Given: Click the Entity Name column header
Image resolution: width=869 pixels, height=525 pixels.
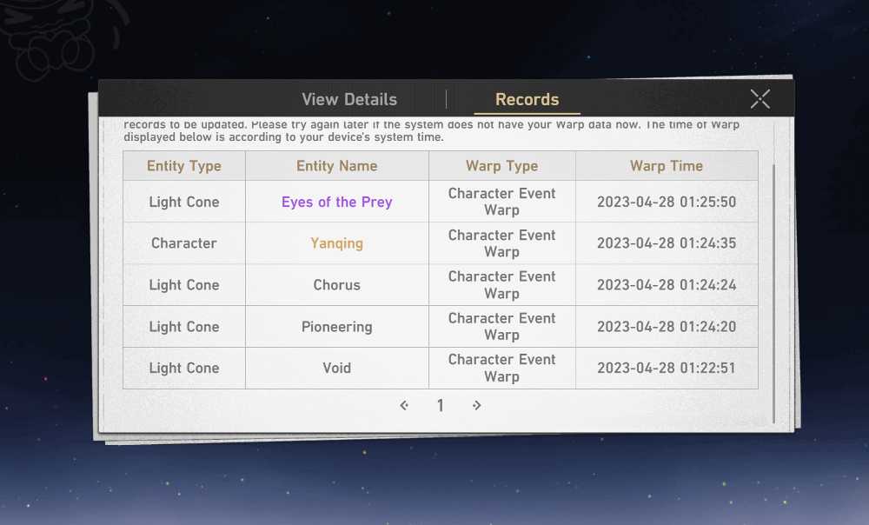Looking at the screenshot, I should tap(337, 166).
